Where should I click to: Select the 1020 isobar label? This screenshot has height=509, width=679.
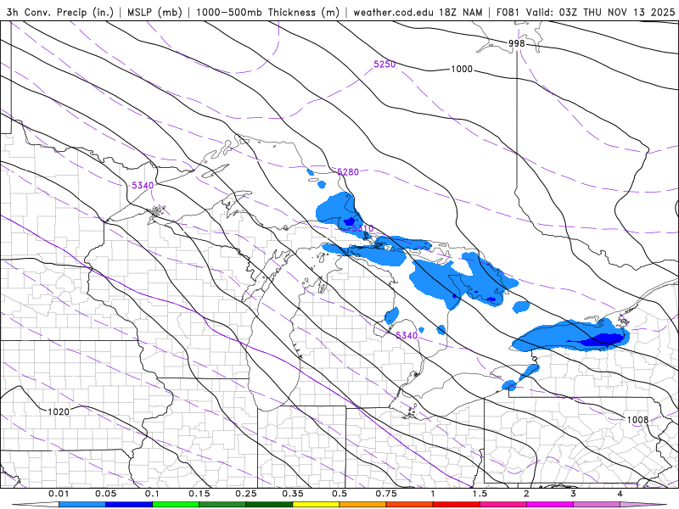59,411
